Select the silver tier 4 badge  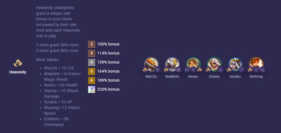(x=91, y=62)
